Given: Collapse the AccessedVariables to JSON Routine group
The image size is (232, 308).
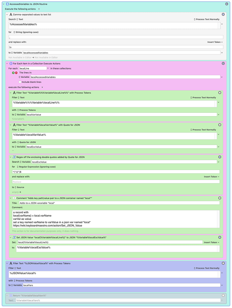Looking at the screenshot, I should (x=4, y=4).
